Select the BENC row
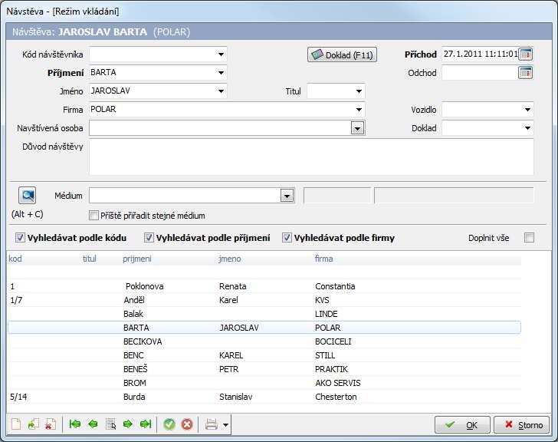Screen dimensions: 558x442 pyautogui.click(x=264, y=355)
